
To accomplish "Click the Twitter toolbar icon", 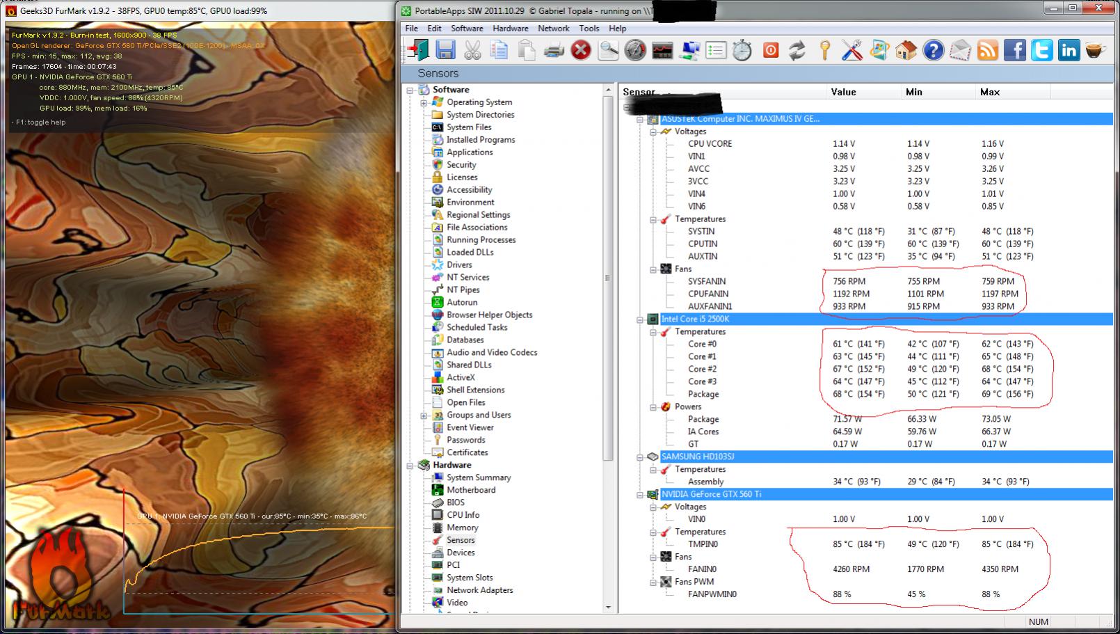I will (1041, 50).
